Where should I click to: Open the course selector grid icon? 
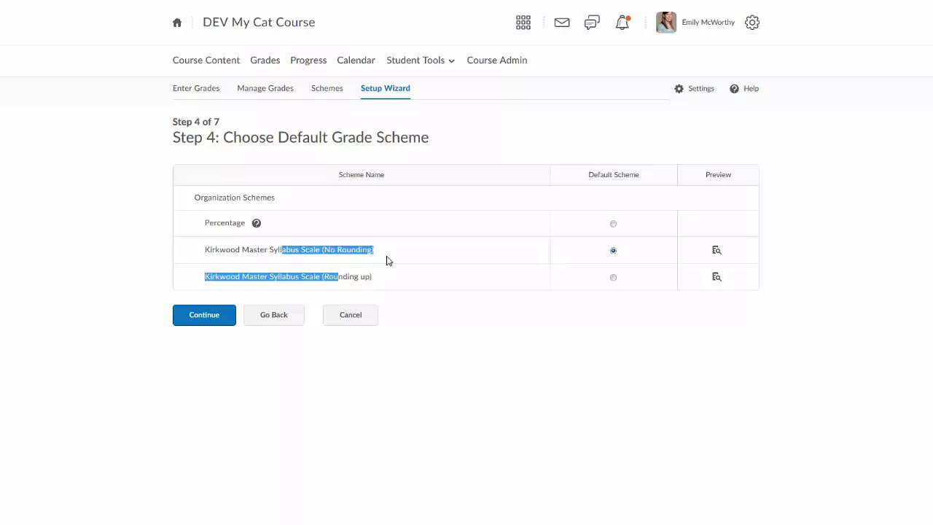(x=523, y=23)
